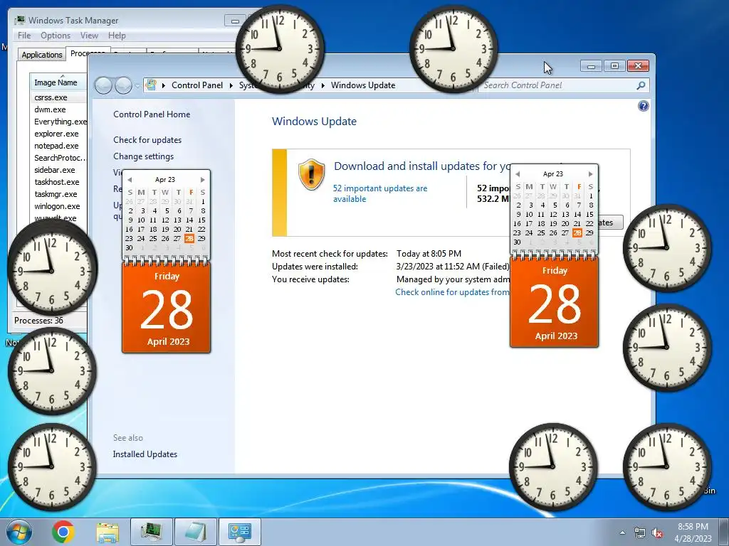The width and height of the screenshot is (729, 546).
Task: Select csrss.exe process row
Action: (58, 97)
